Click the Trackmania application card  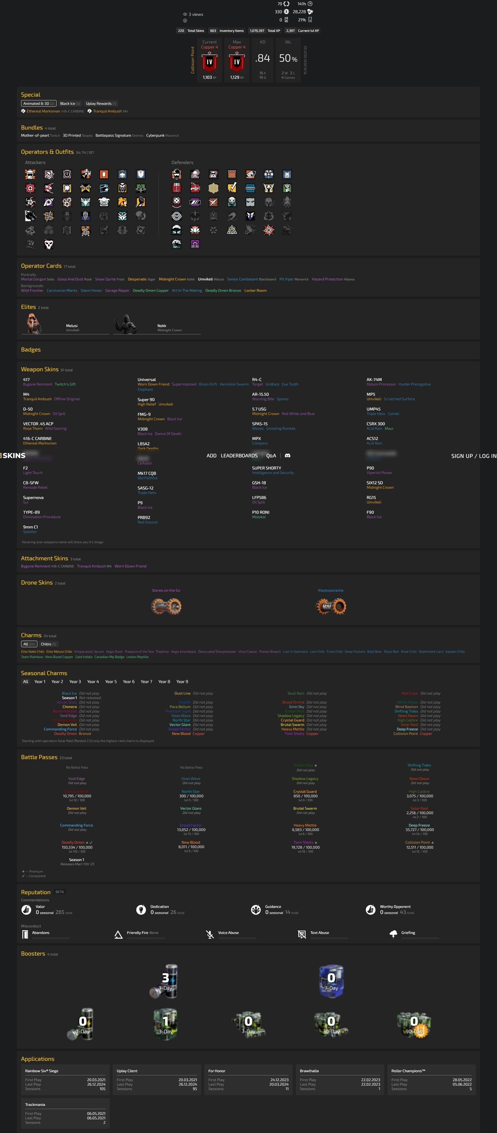[65, 1113]
